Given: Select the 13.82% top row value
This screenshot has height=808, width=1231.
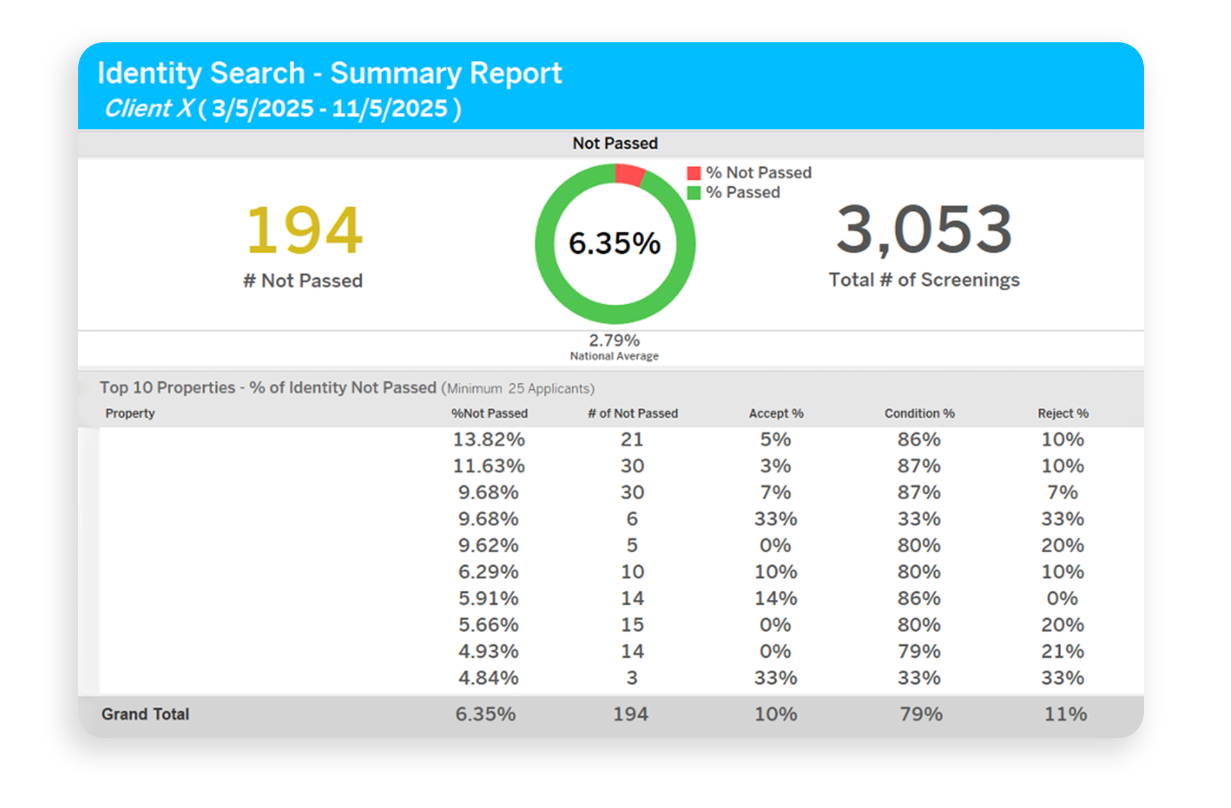Looking at the screenshot, I should (489, 440).
